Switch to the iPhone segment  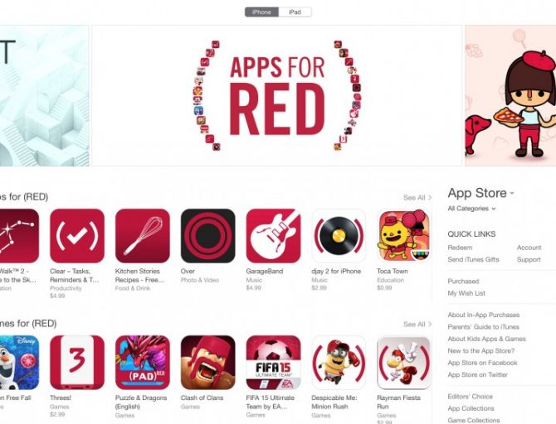(261, 12)
